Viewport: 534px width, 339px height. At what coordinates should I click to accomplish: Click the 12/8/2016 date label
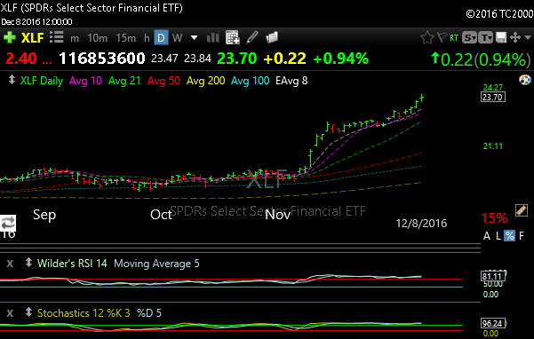click(x=421, y=224)
